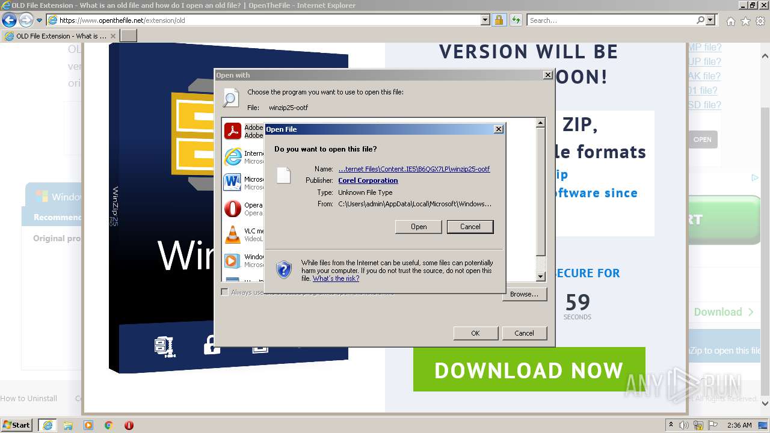This screenshot has width=770, height=433.
Task: Click OK in the Open with dialog
Action: pyautogui.click(x=475, y=333)
